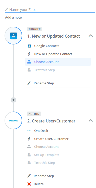This screenshot has height=188, width=96.
Task: Click gray person icon beside action Choose Account
Action: 29,147
